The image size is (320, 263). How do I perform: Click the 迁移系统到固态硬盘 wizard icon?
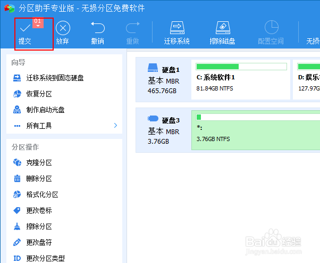17,78
